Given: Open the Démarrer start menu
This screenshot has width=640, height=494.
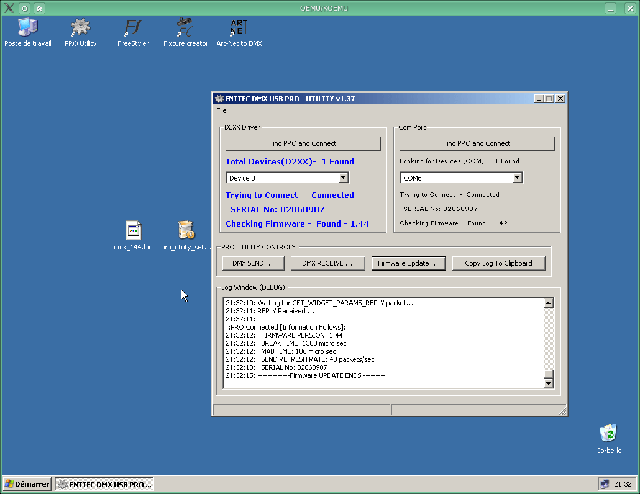Looking at the screenshot, I should pyautogui.click(x=26, y=483).
